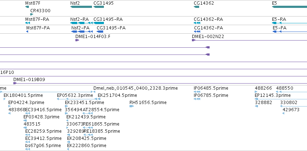This screenshot has width=307, height=151.
Task: Click the EK251704.5prime label
Action: (117, 95)
